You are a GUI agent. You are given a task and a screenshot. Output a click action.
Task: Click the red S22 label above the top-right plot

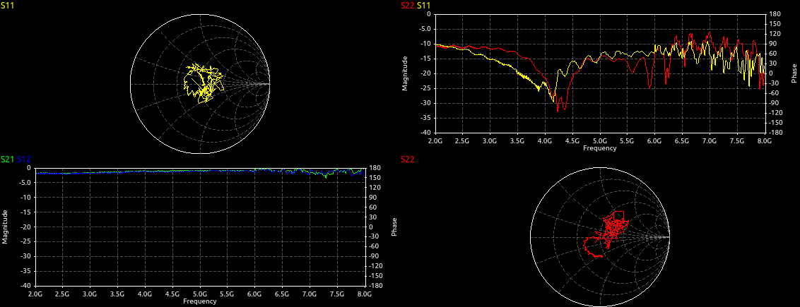point(407,6)
